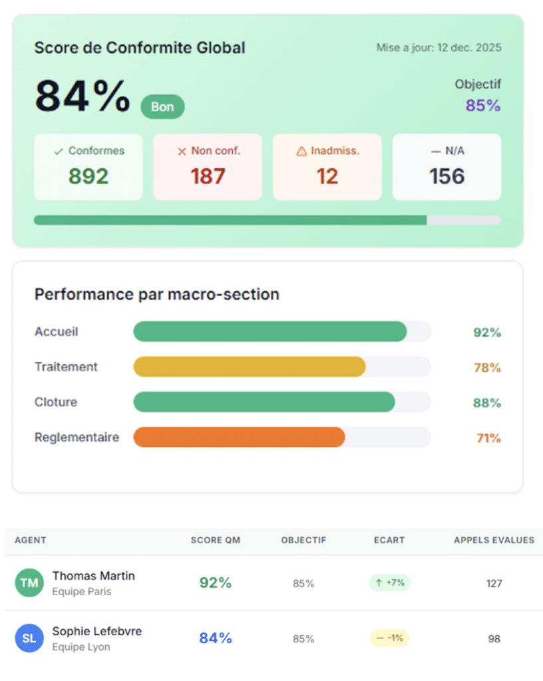The image size is (543, 681).
Task: Click the green +7% ecart badge
Action: [x=389, y=583]
